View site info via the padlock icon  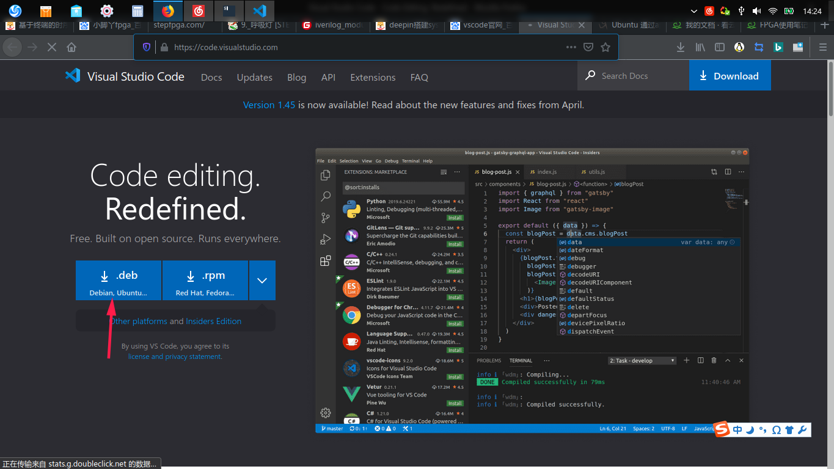pyautogui.click(x=164, y=47)
